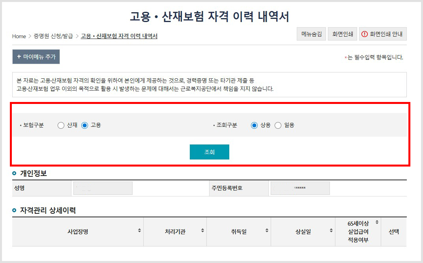Sort the 처리기관 column
Screen dimensions: 423x263
coord(203,232)
